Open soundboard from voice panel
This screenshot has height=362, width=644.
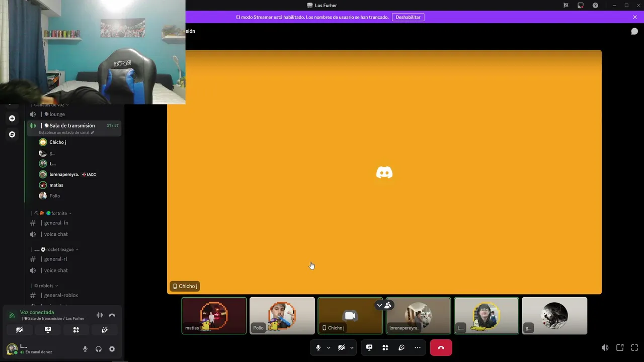click(x=105, y=330)
